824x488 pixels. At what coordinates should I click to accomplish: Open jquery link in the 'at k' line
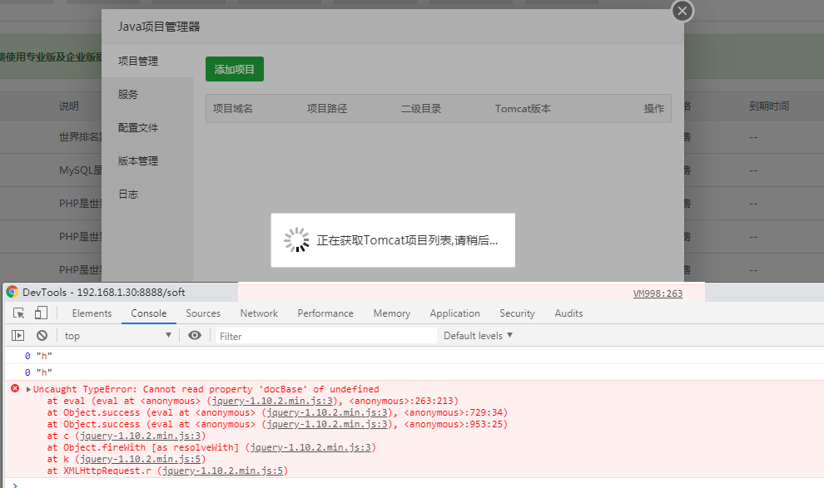coord(141,459)
